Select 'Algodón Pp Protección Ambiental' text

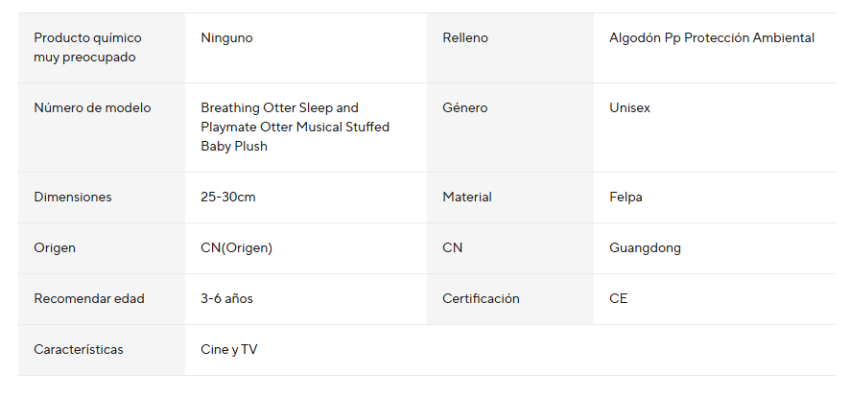[712, 38]
